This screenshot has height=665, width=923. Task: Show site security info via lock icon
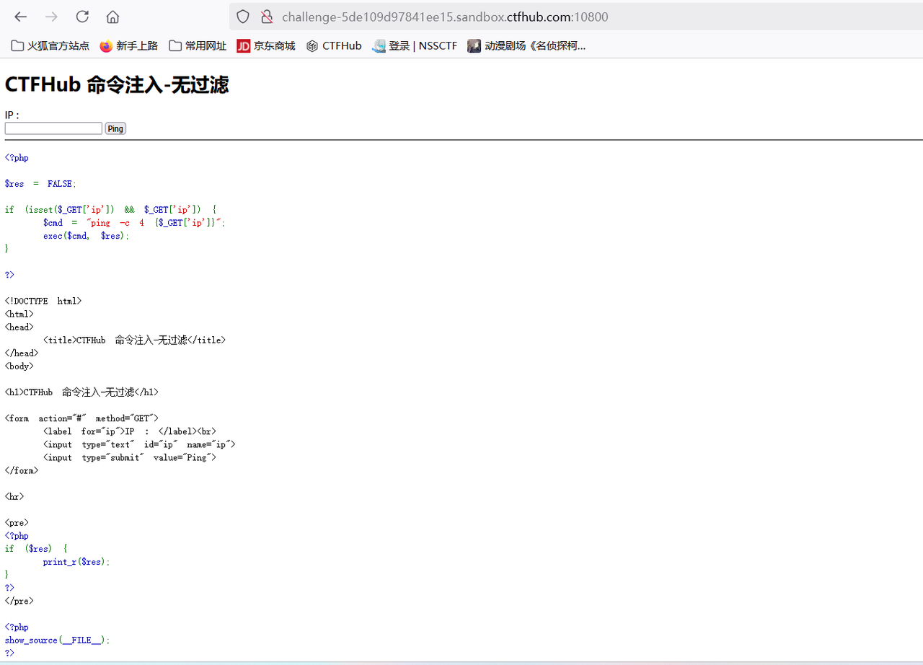(266, 17)
